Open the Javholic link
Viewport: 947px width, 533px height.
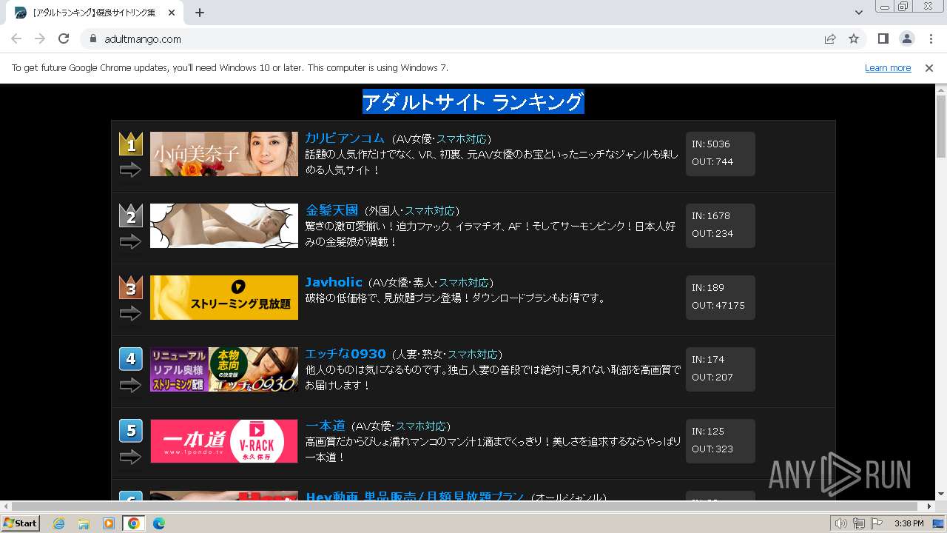pyautogui.click(x=334, y=282)
